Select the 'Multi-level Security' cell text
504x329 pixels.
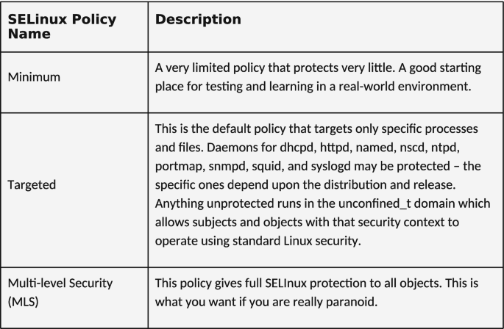[x=60, y=283]
